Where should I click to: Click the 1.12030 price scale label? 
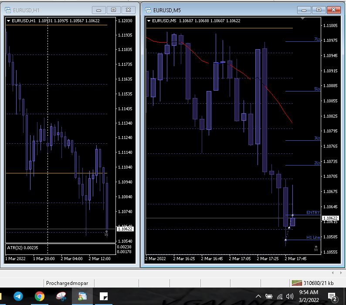[x=125, y=21]
